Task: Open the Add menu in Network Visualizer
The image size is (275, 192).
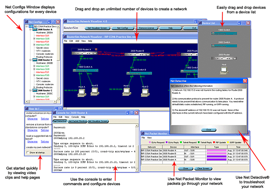Action: (x=77, y=41)
